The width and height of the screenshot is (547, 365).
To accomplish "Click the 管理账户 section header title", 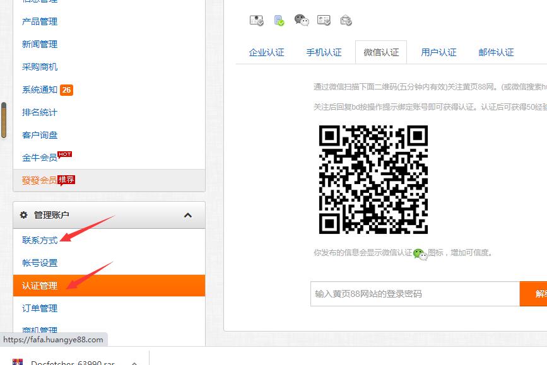I will click(x=52, y=215).
